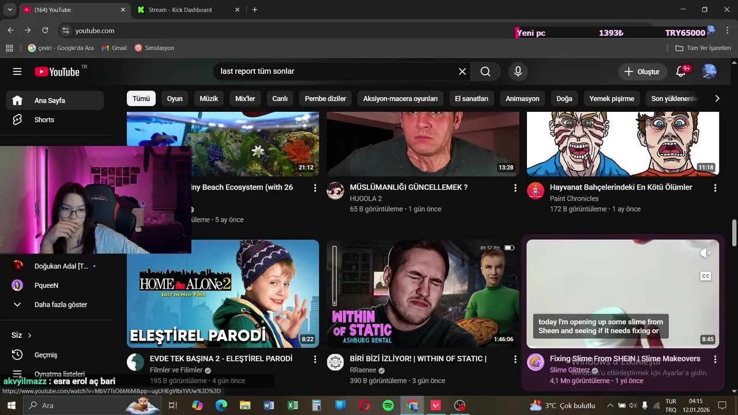Image resolution: width=738 pixels, height=415 pixels.
Task: Open Paint Chronicles channel avatar
Action: tap(536, 191)
